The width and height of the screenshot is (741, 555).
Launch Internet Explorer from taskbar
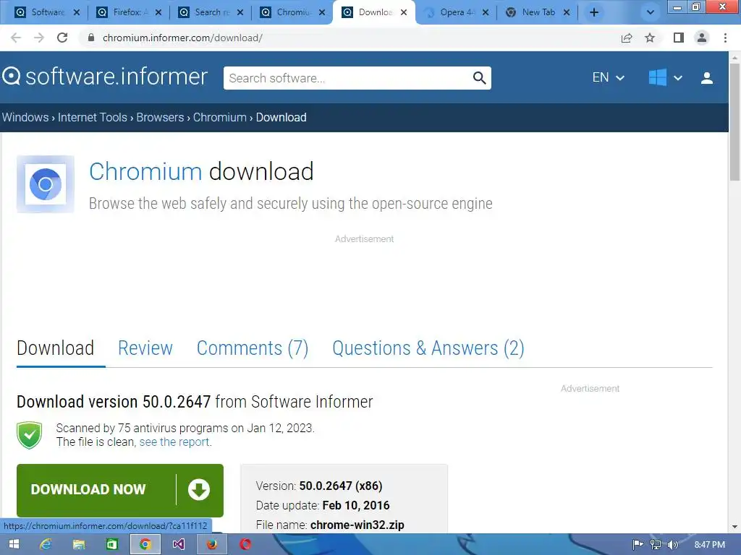[46, 544]
